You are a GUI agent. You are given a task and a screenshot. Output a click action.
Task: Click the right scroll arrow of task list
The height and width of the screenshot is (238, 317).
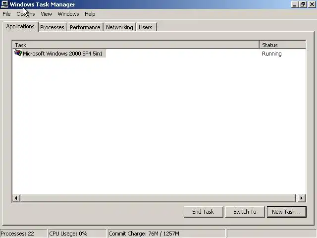coord(302,198)
